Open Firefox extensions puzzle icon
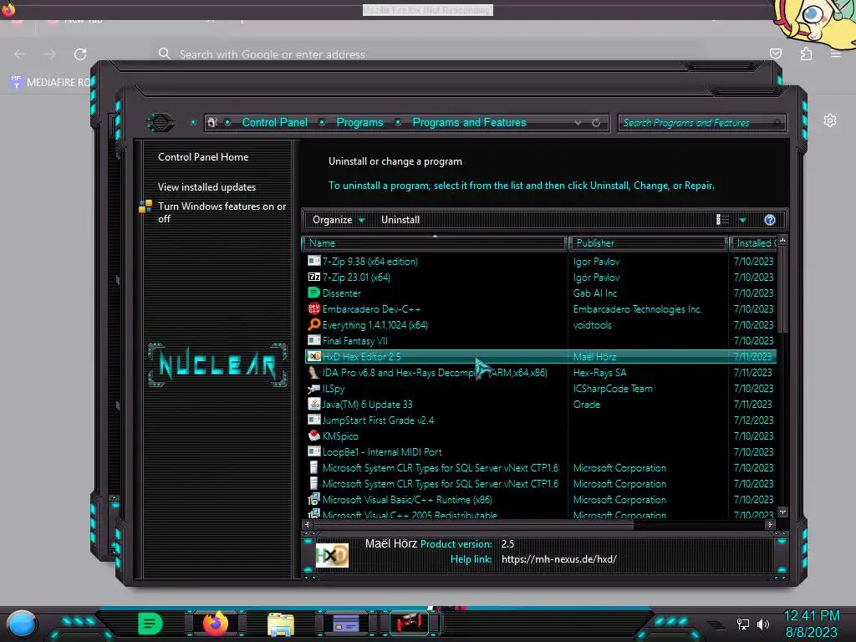 tap(806, 53)
